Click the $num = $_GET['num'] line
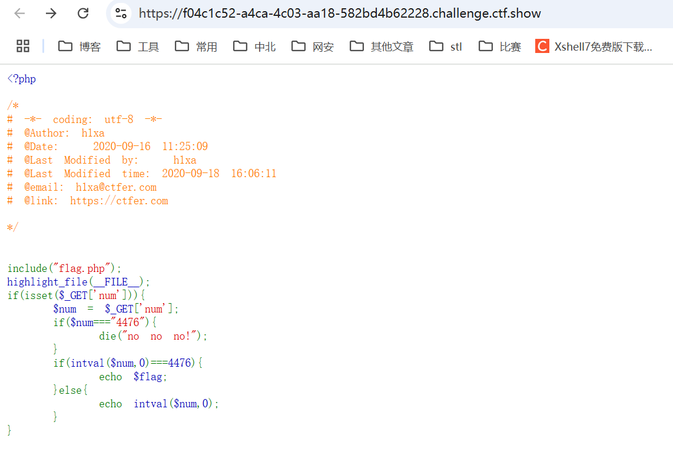The height and width of the screenshot is (475, 673). coord(116,309)
